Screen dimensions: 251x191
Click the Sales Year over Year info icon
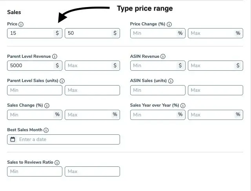(x=183, y=105)
